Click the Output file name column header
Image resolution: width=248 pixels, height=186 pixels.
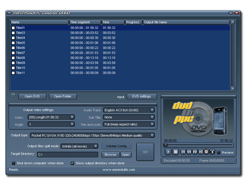pos(186,22)
